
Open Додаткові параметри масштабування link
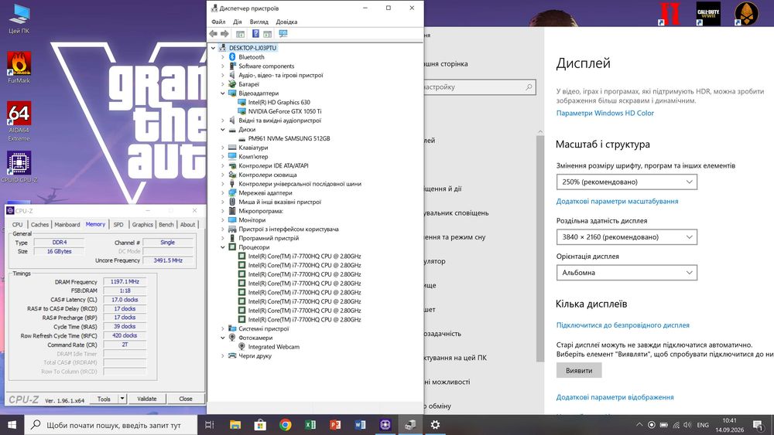pyautogui.click(x=617, y=202)
